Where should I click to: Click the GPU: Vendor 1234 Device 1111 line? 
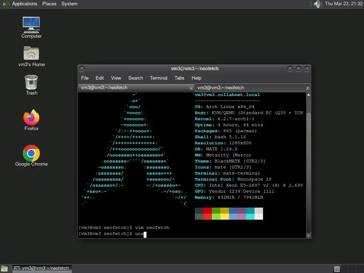click(x=235, y=191)
